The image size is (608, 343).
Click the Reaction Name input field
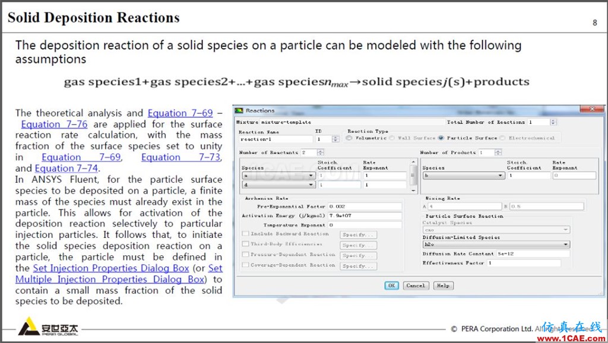pyautogui.click(x=275, y=139)
